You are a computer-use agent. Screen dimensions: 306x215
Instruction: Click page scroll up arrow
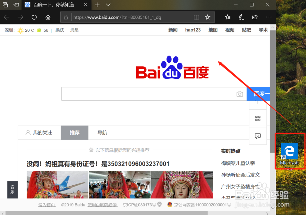click(x=273, y=27)
